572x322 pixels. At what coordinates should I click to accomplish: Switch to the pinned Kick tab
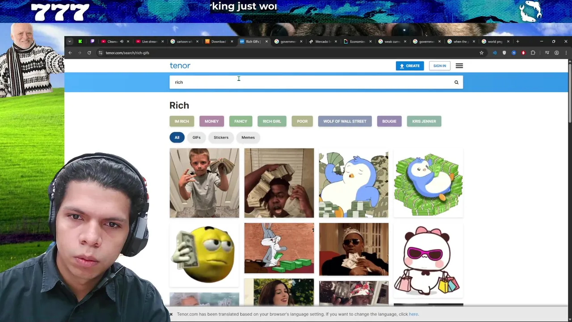click(x=80, y=42)
